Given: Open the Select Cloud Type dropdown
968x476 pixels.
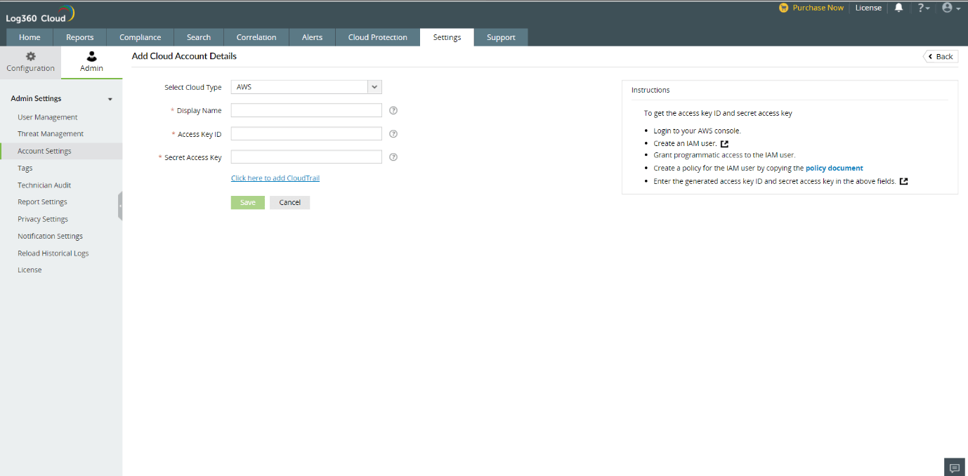Looking at the screenshot, I should point(306,87).
